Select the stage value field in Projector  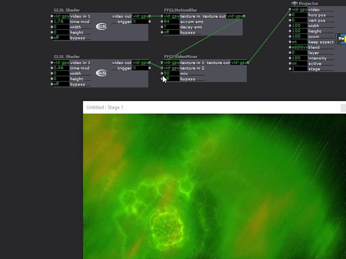pos(299,69)
